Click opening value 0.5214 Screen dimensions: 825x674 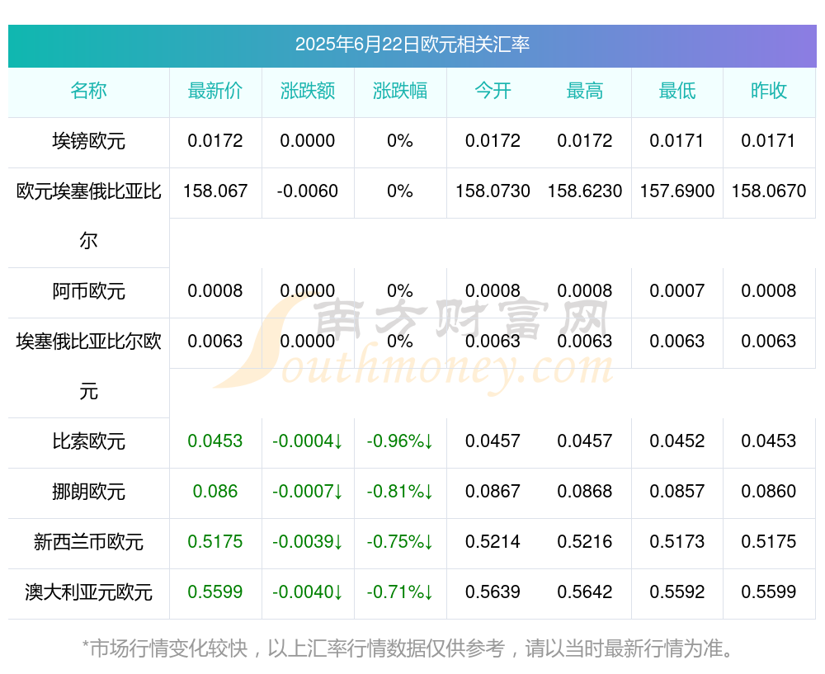pyautogui.click(x=493, y=541)
